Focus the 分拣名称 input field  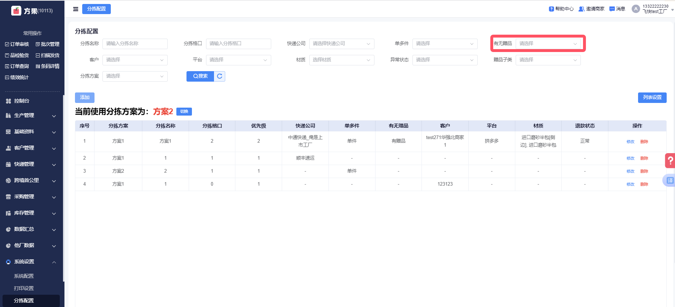pos(135,44)
